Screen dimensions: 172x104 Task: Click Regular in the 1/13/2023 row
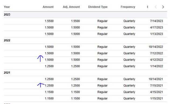[102, 34]
